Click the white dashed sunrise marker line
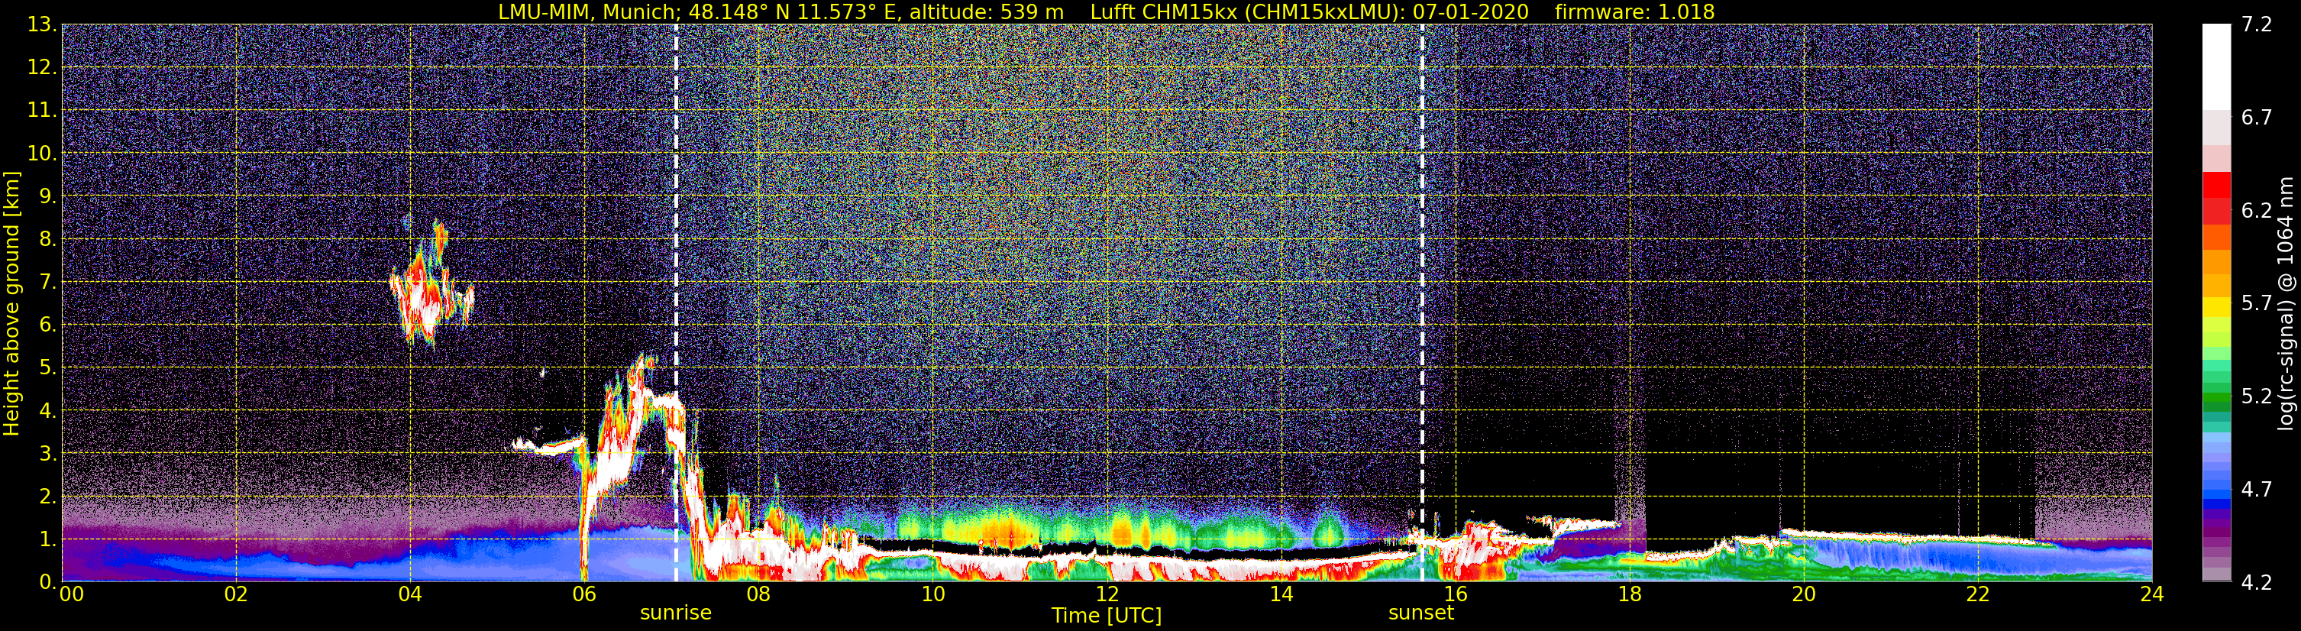 [676, 303]
